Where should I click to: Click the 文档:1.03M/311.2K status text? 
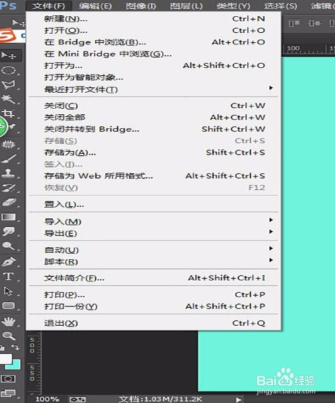(161, 399)
